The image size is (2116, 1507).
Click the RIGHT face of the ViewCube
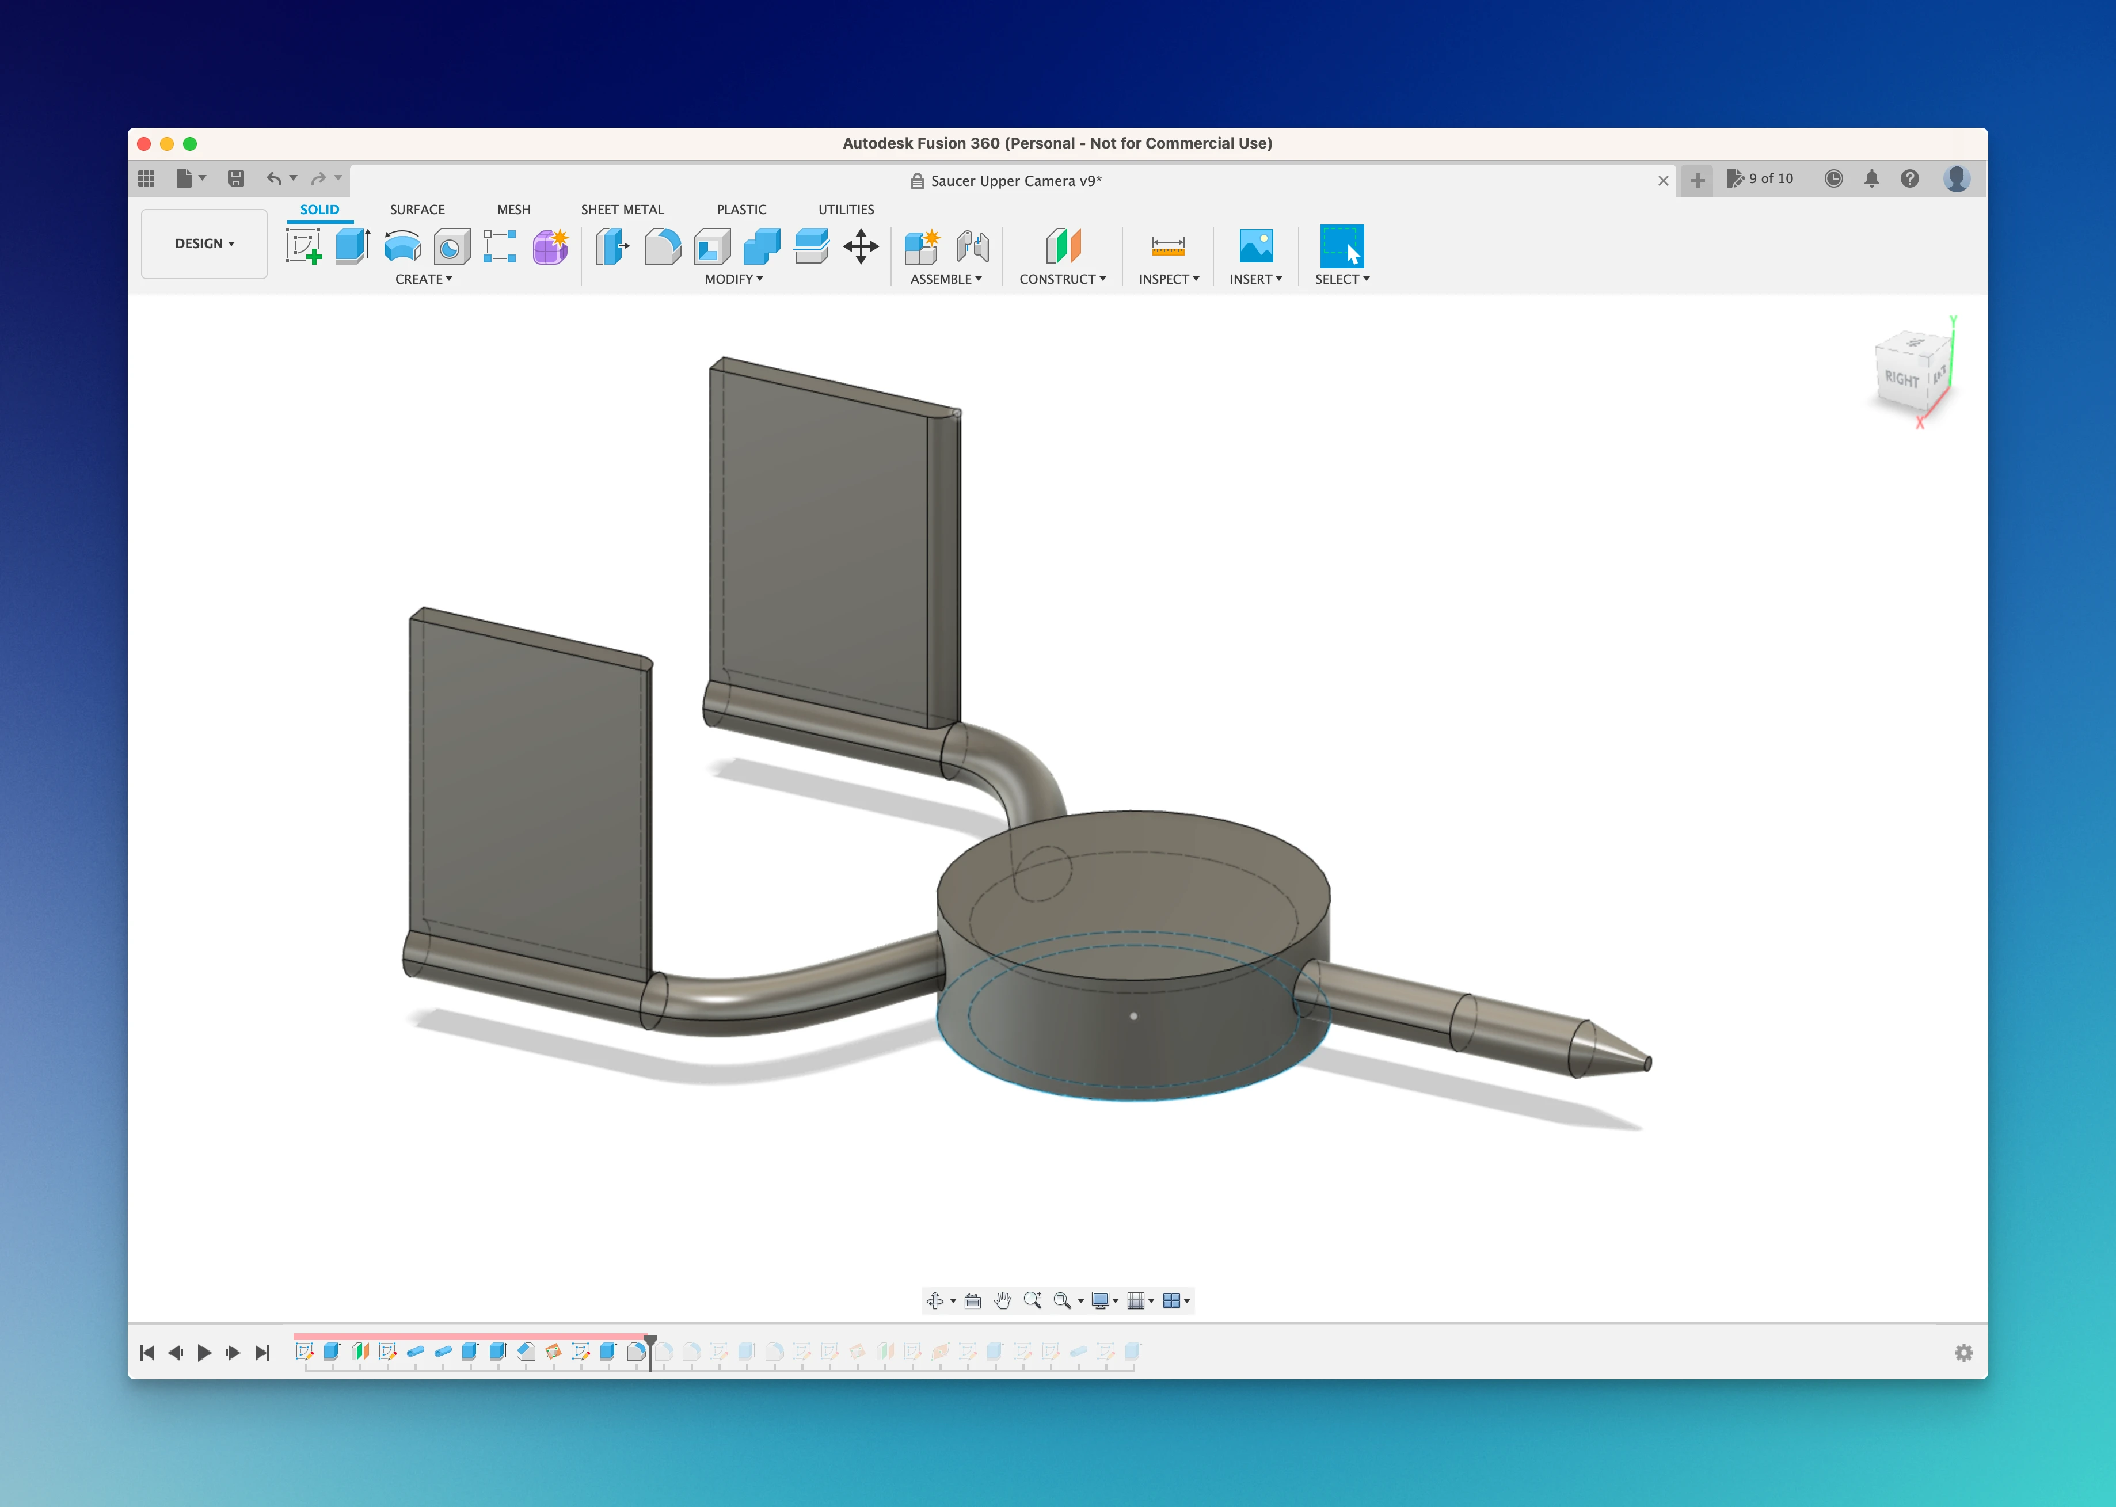point(1901,379)
